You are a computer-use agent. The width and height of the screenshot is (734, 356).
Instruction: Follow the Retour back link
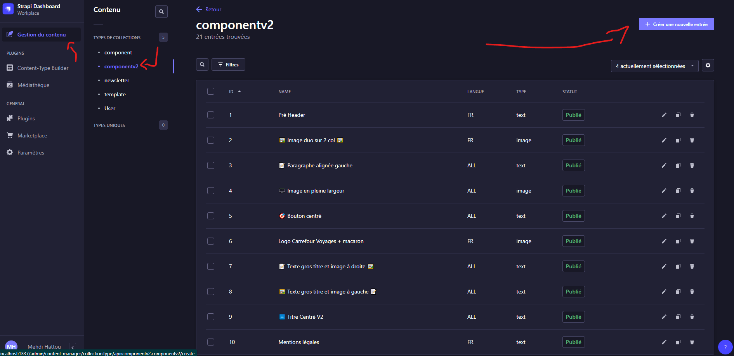coord(209,9)
